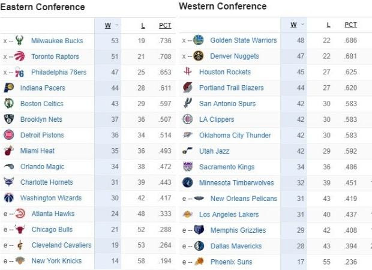
Task: Sort Western Conference by PCT column
Action: tap(350, 25)
